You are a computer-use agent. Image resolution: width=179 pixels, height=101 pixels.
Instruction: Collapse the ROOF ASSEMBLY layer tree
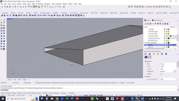145,43
